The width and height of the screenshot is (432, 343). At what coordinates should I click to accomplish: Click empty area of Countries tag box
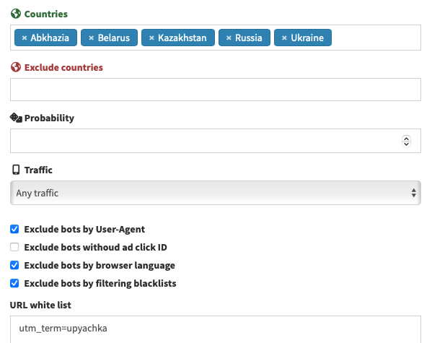[376, 38]
